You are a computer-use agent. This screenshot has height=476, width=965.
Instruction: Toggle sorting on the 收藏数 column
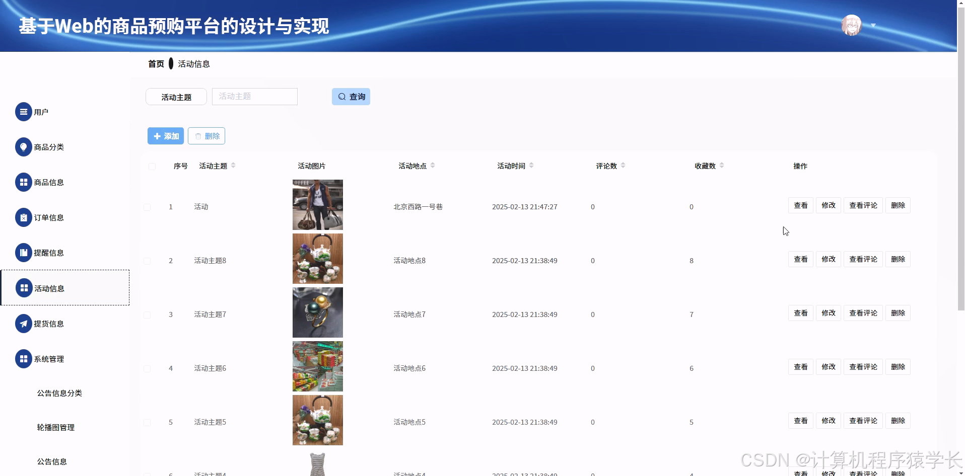721,165
